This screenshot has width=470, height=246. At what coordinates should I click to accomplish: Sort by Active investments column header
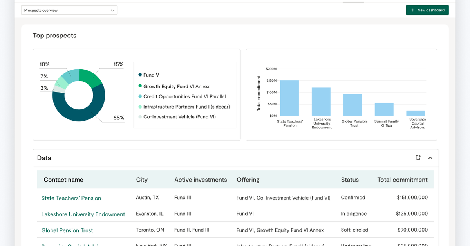[x=201, y=180]
